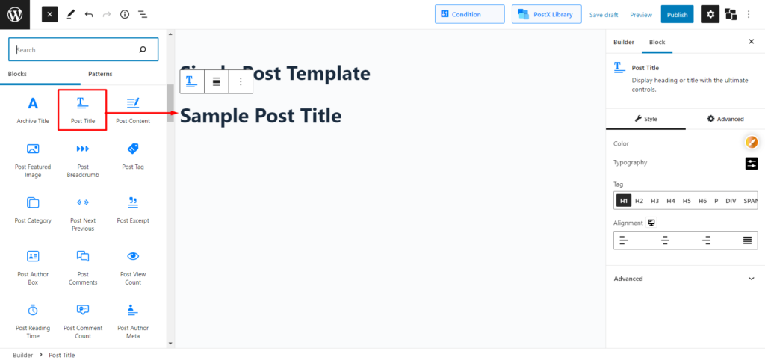Image resolution: width=765 pixels, height=360 pixels.
Task: Focus the block search field
Action: (76, 50)
